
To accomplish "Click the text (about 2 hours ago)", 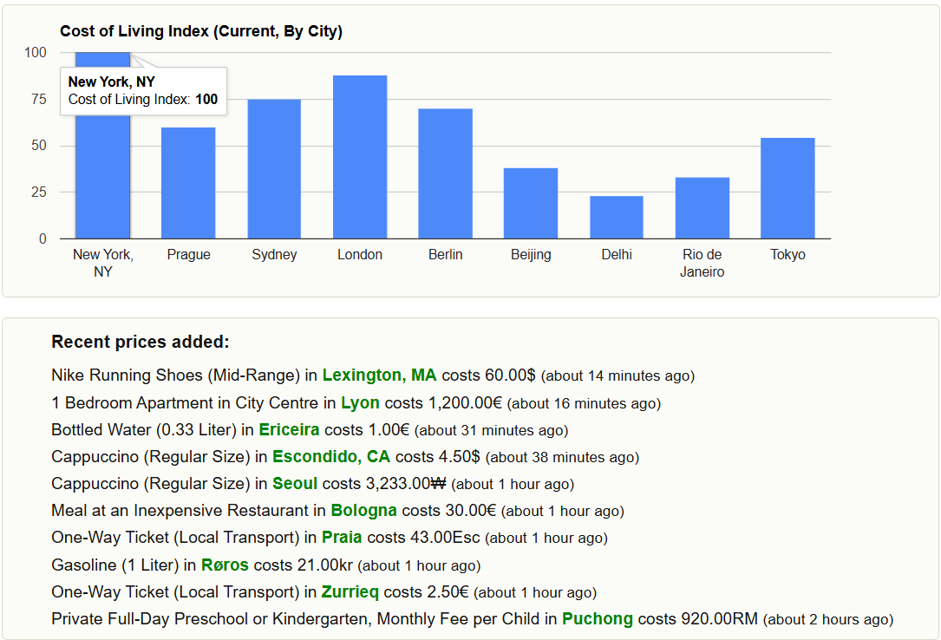I will click(828, 619).
